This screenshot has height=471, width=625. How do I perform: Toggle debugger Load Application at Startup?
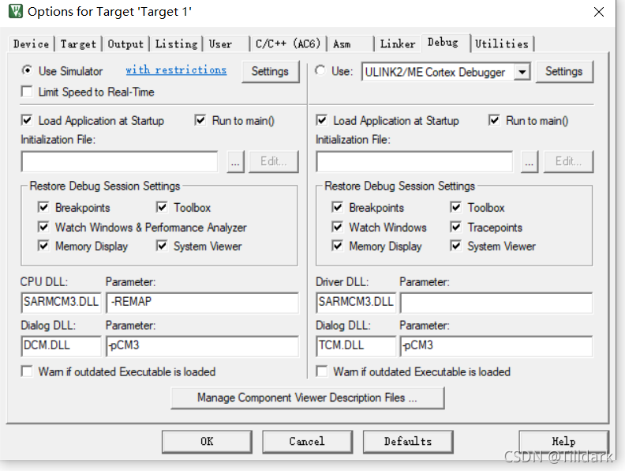coord(322,120)
